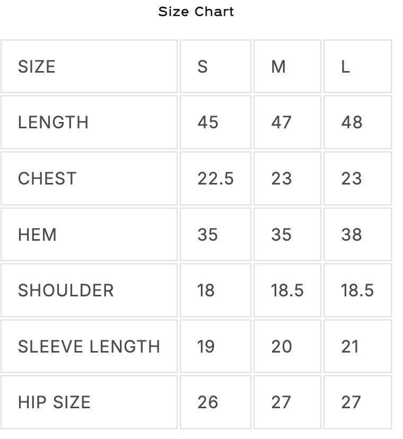Select the SIZE header cell

click(37, 67)
